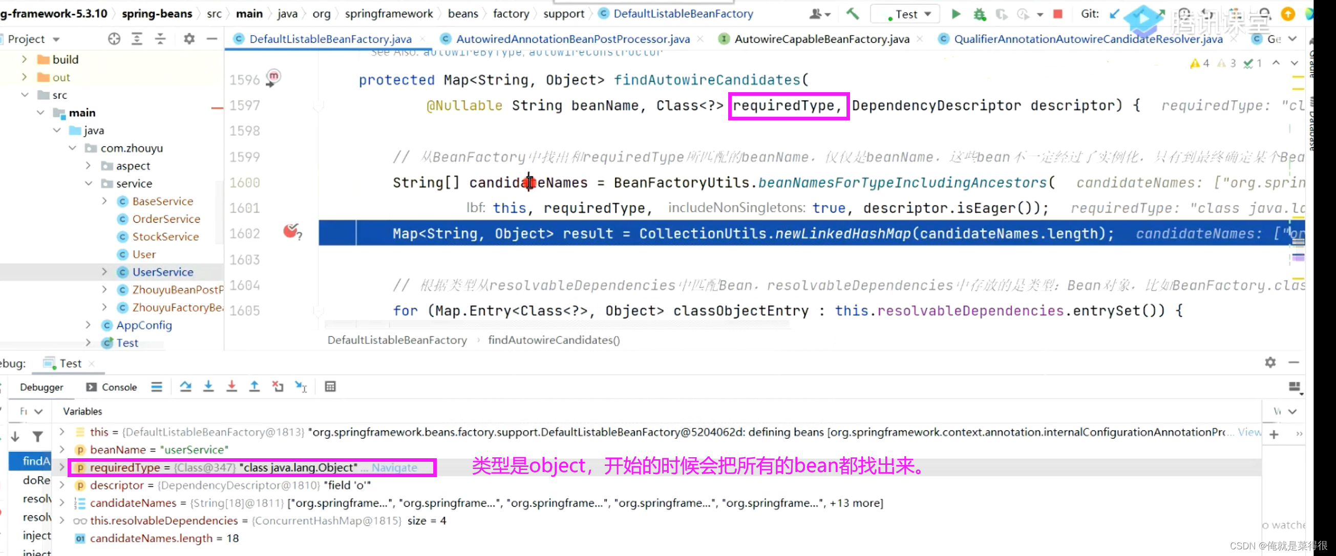The image size is (1336, 556).
Task: Select OrderService in the project tree
Action: [x=165, y=219]
